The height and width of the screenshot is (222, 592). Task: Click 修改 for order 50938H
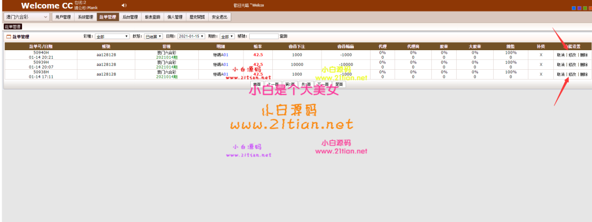coord(572,74)
